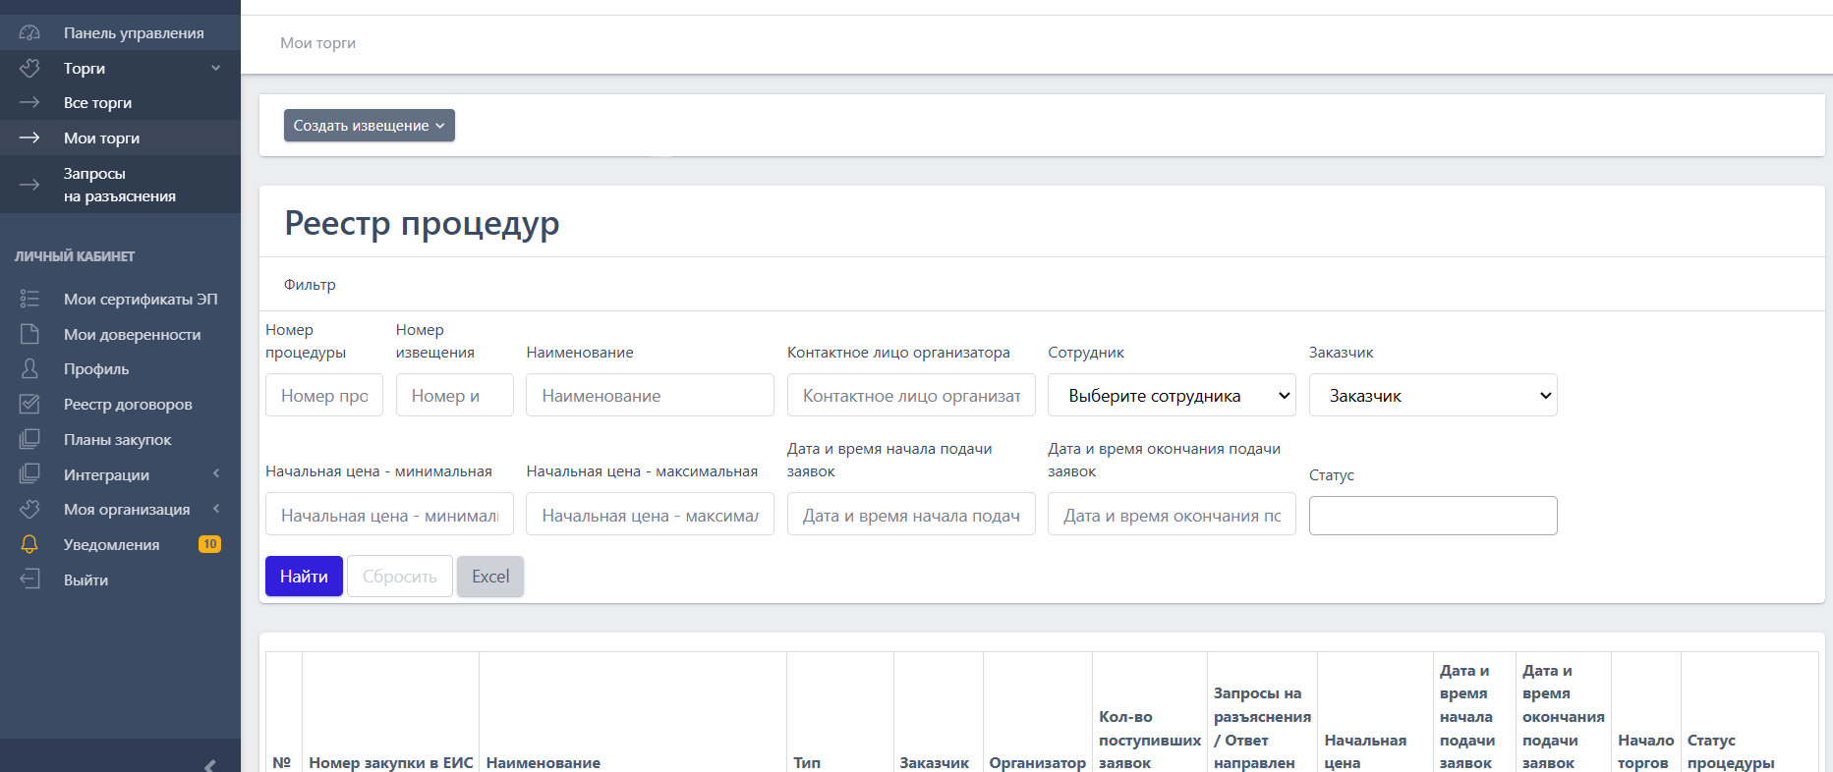Open Все торги in the sidebar
Viewport: 1833px width, 772px height.
click(97, 103)
